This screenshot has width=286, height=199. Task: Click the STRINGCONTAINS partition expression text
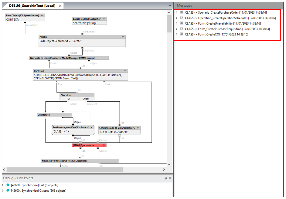tap(78, 76)
